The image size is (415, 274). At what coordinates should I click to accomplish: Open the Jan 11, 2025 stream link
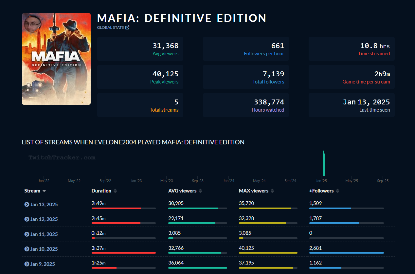point(44,234)
